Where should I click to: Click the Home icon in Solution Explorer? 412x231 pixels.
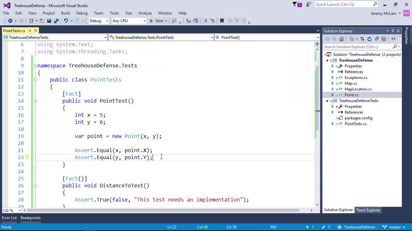(x=342, y=39)
